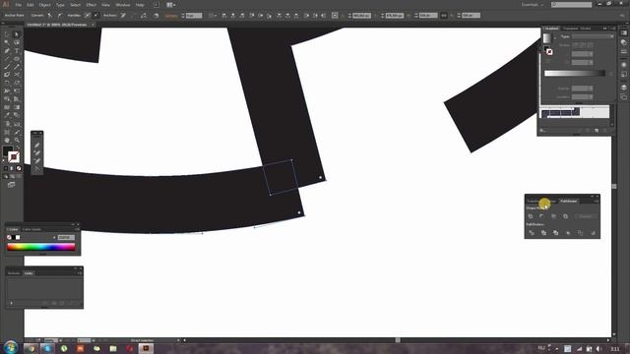Click the fill swatch in the toolbar
The width and height of the screenshot is (630, 354).
[7, 150]
